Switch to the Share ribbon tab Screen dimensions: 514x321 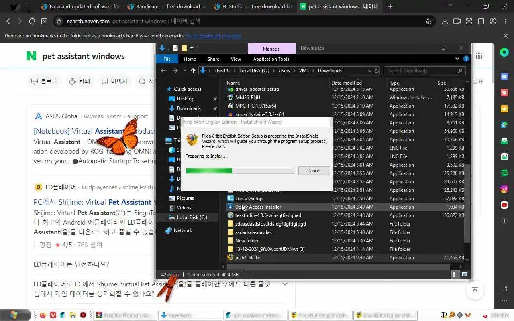(x=213, y=59)
